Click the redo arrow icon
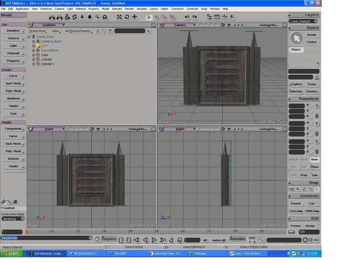364x263 pixels. 195,17
